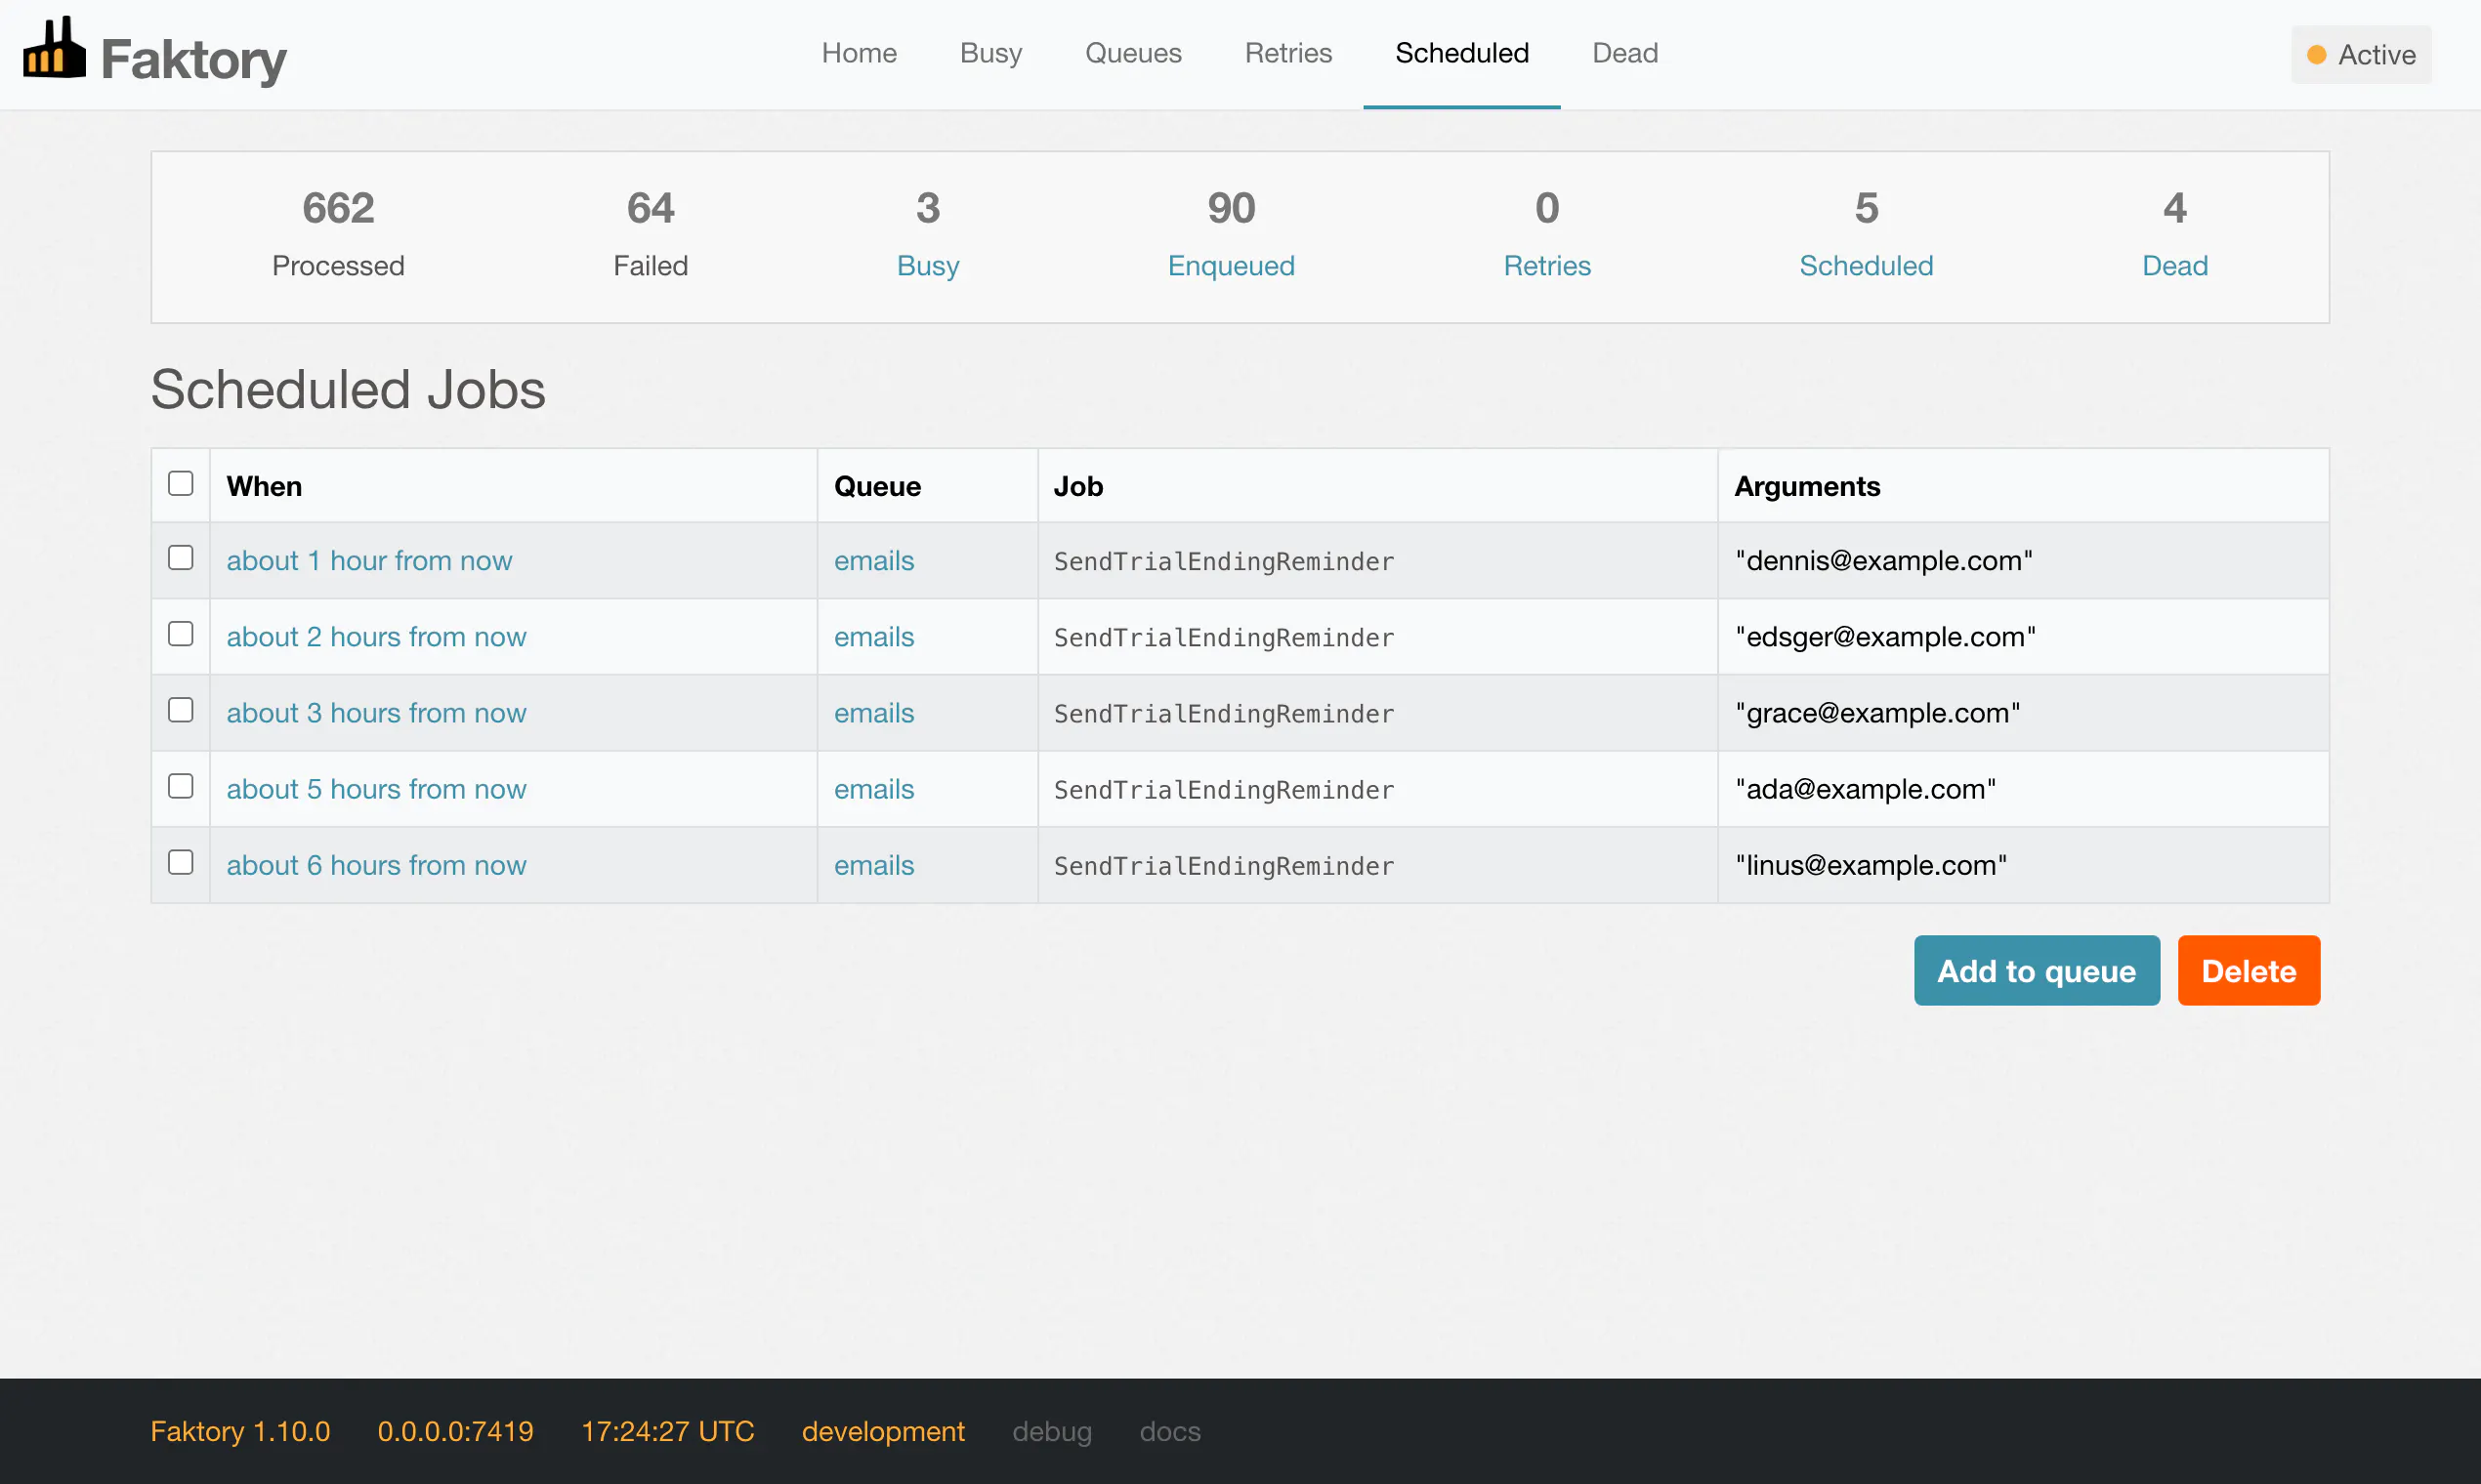Click the Retries link in stats summary
Screen dimensions: 2481x1484
click(x=1546, y=266)
